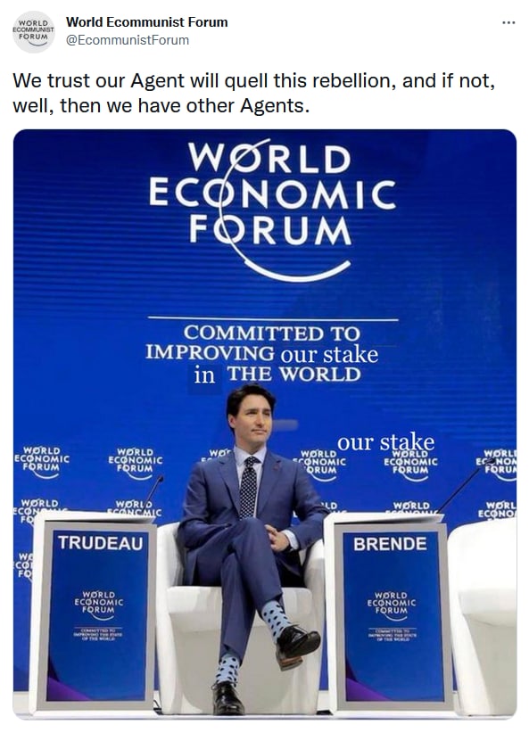The width and height of the screenshot is (529, 733).
Task: Click the TRUDEAU nameplate text
Action: pyautogui.click(x=101, y=543)
